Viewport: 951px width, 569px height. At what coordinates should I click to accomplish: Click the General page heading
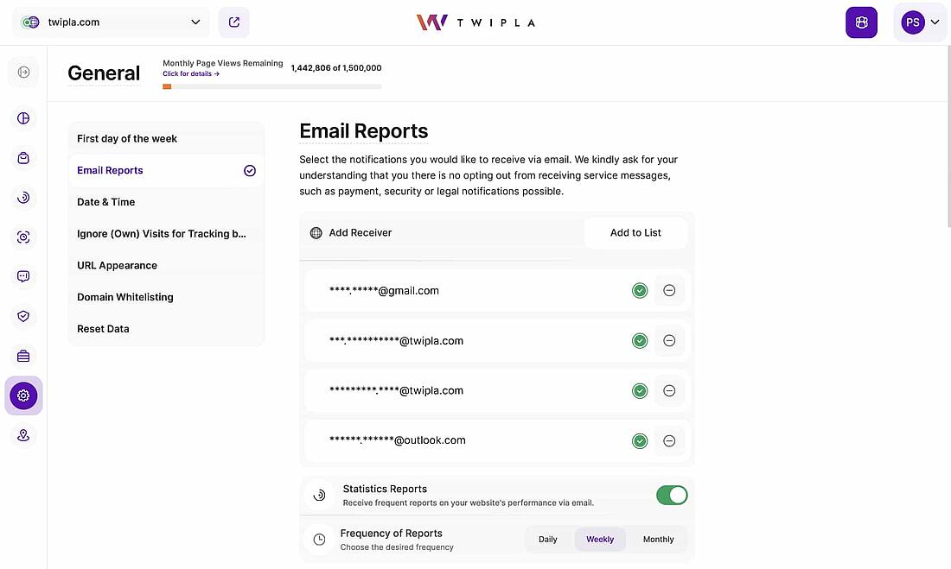(x=104, y=73)
